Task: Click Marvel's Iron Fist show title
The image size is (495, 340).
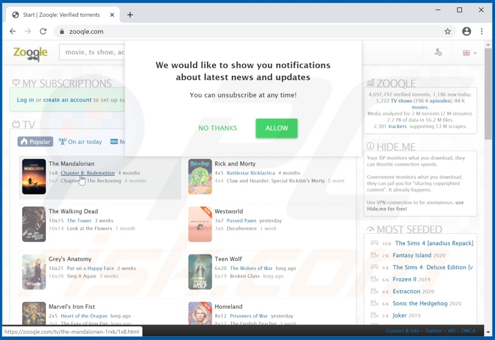Action: click(71, 307)
